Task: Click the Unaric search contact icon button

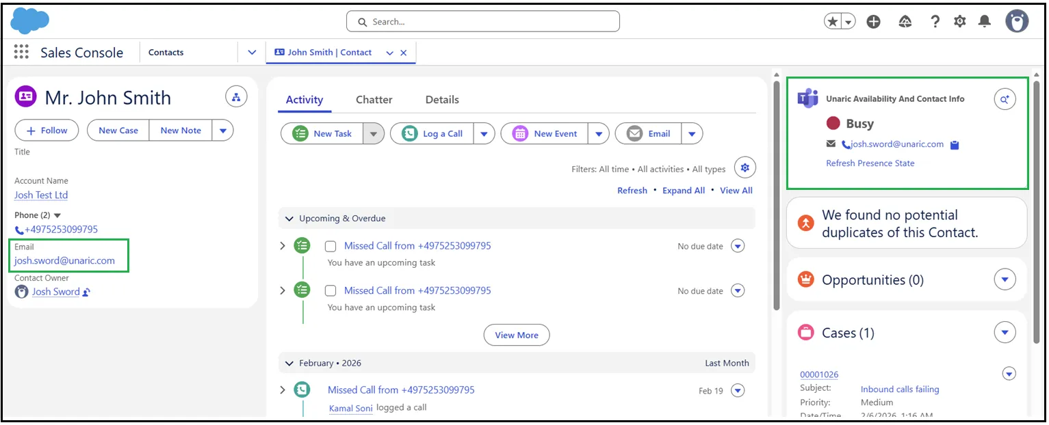Action: (x=1005, y=99)
